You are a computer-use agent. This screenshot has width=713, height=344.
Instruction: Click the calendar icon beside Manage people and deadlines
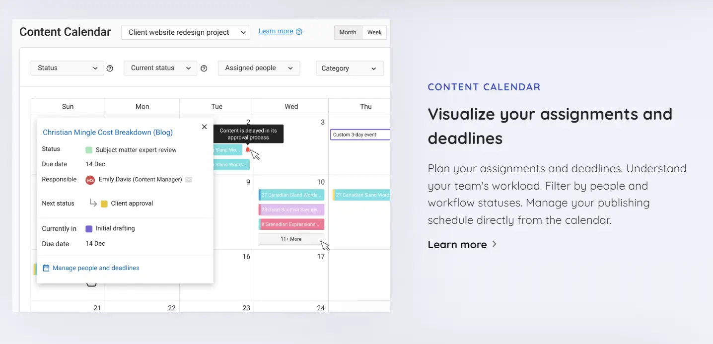tap(46, 268)
